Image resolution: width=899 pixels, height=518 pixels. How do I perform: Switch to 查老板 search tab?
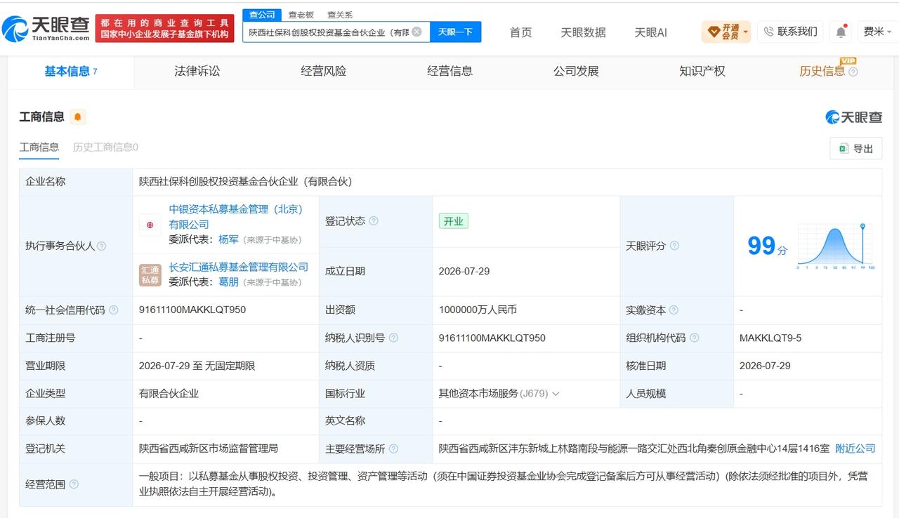301,15
